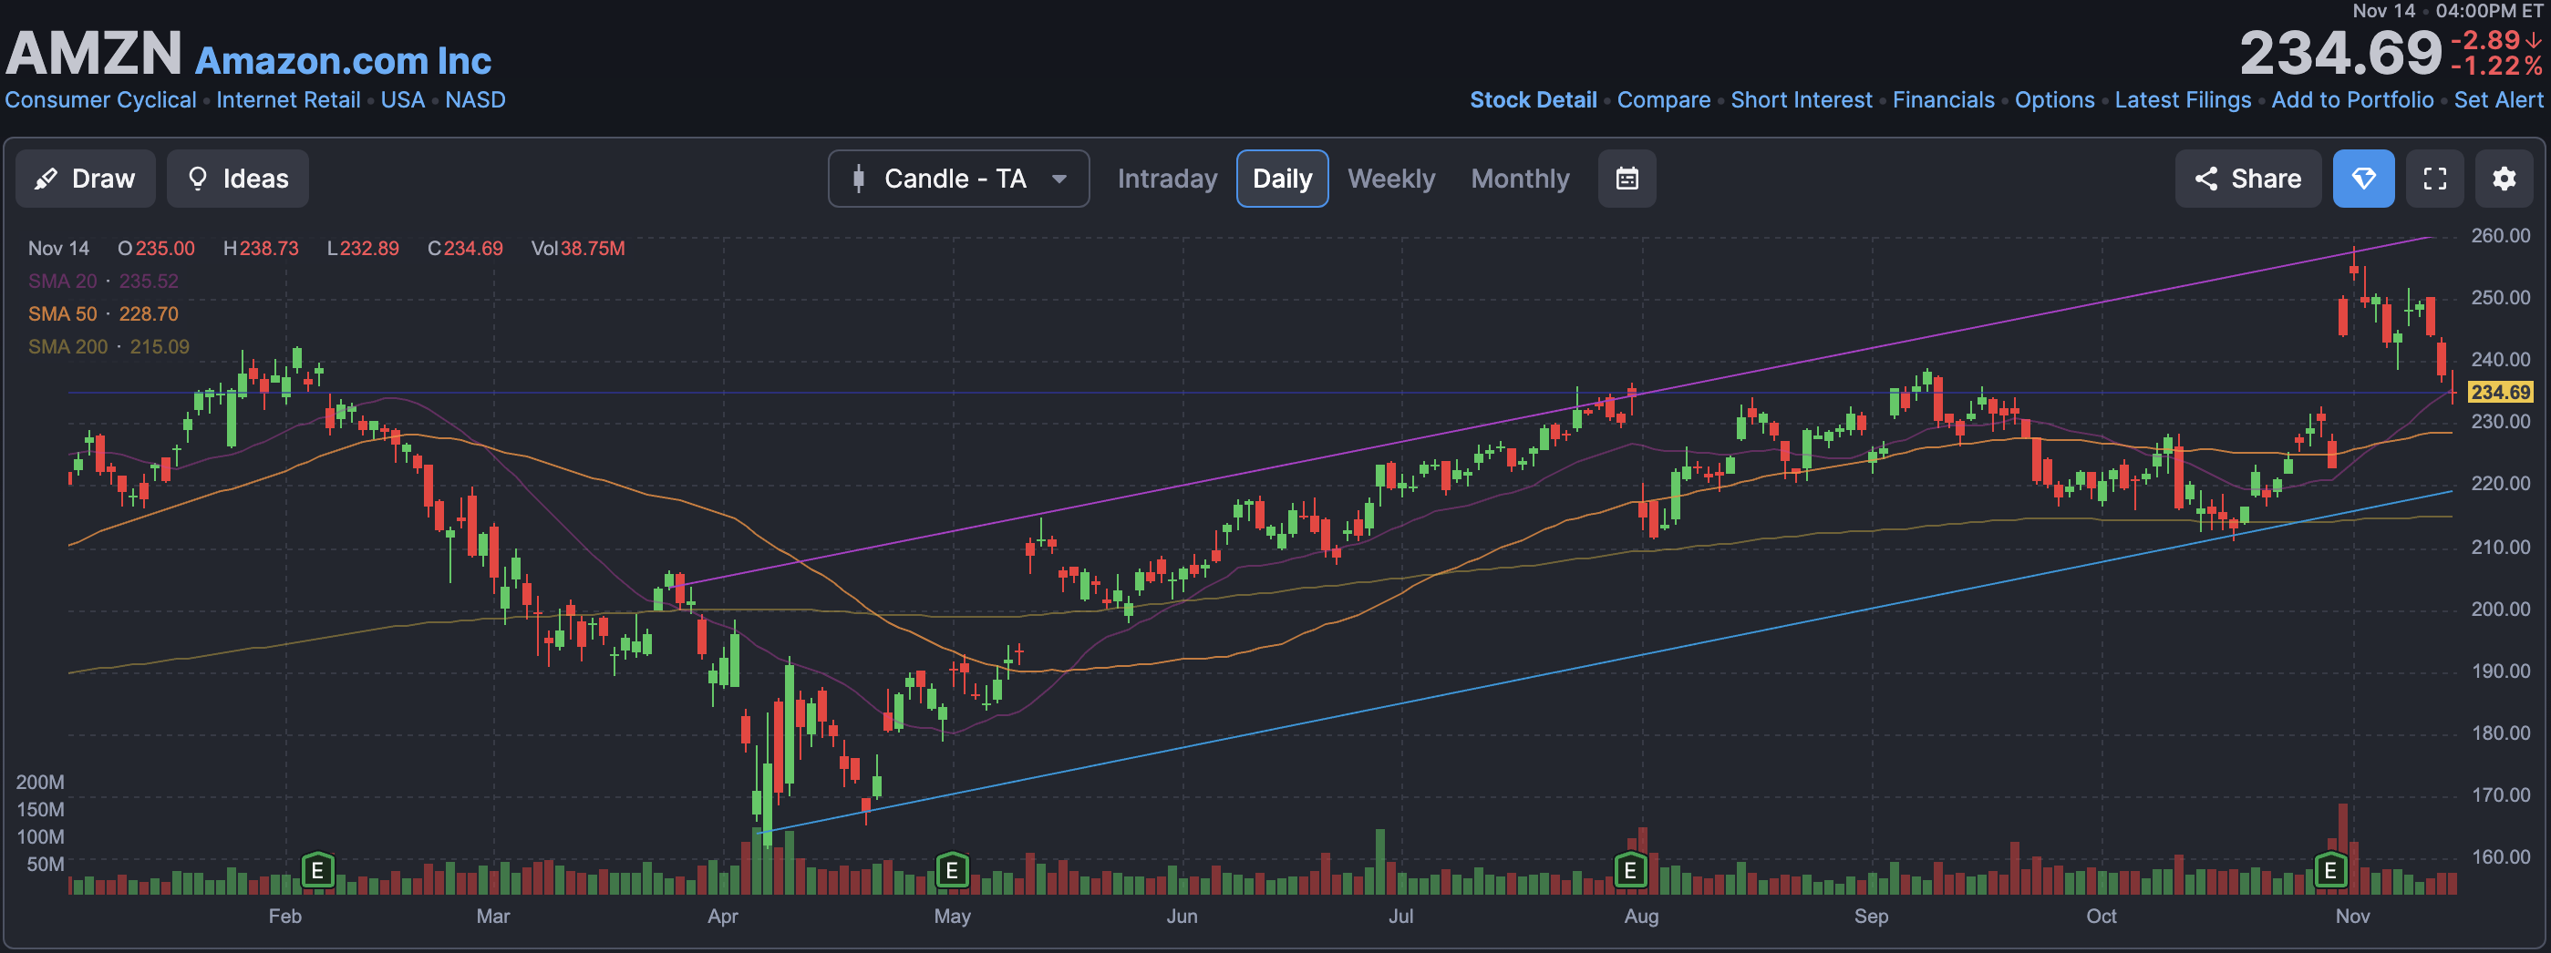
Task: Open the calendar date range icon
Action: coord(1627,179)
